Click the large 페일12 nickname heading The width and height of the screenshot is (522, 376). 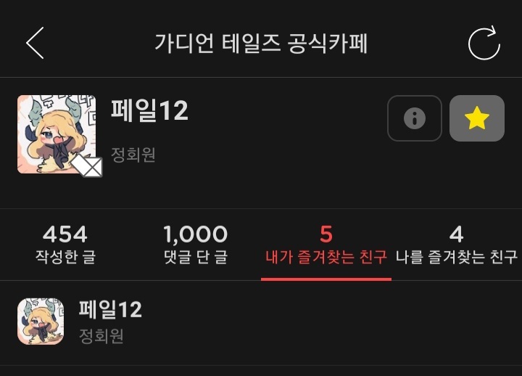[149, 110]
